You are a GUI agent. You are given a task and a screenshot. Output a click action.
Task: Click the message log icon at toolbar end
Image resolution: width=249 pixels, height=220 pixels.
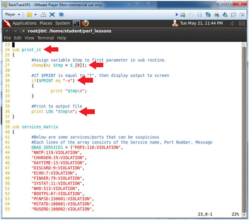click(x=242, y=15)
